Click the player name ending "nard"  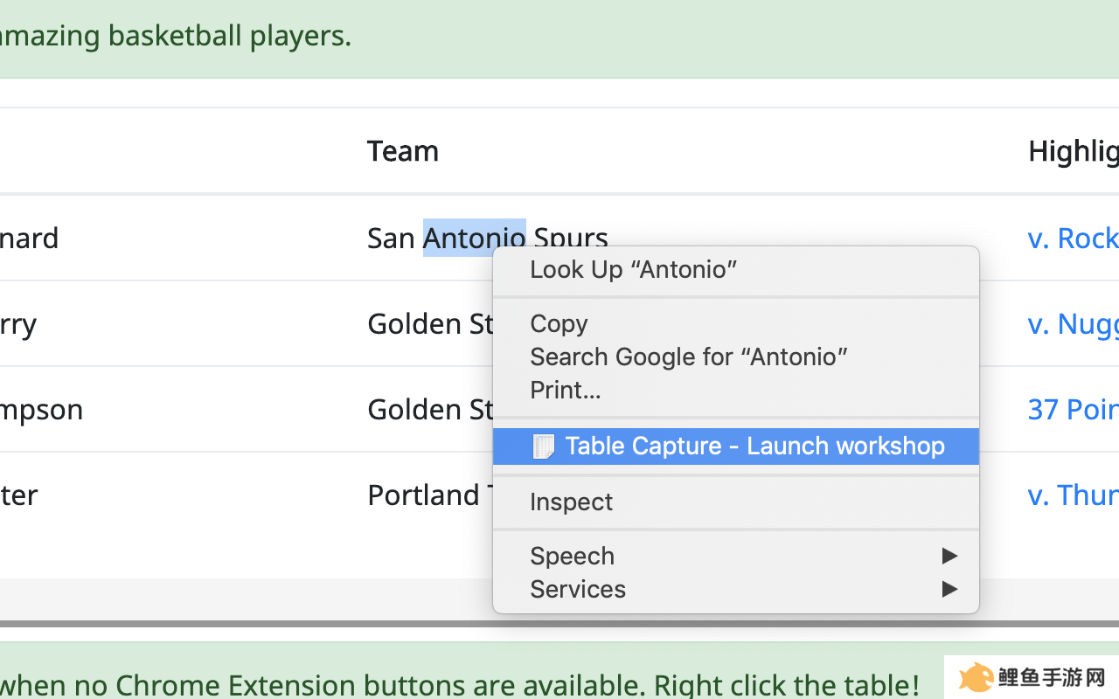pyautogui.click(x=29, y=238)
